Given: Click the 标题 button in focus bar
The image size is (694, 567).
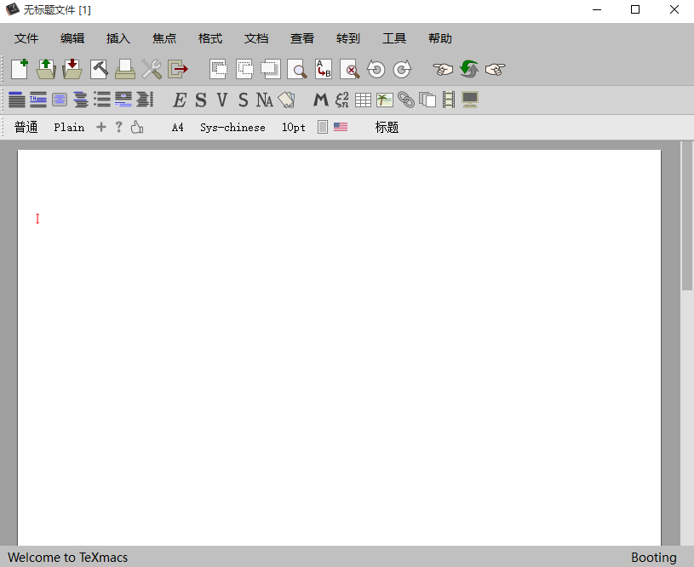Looking at the screenshot, I should pyautogui.click(x=387, y=128).
